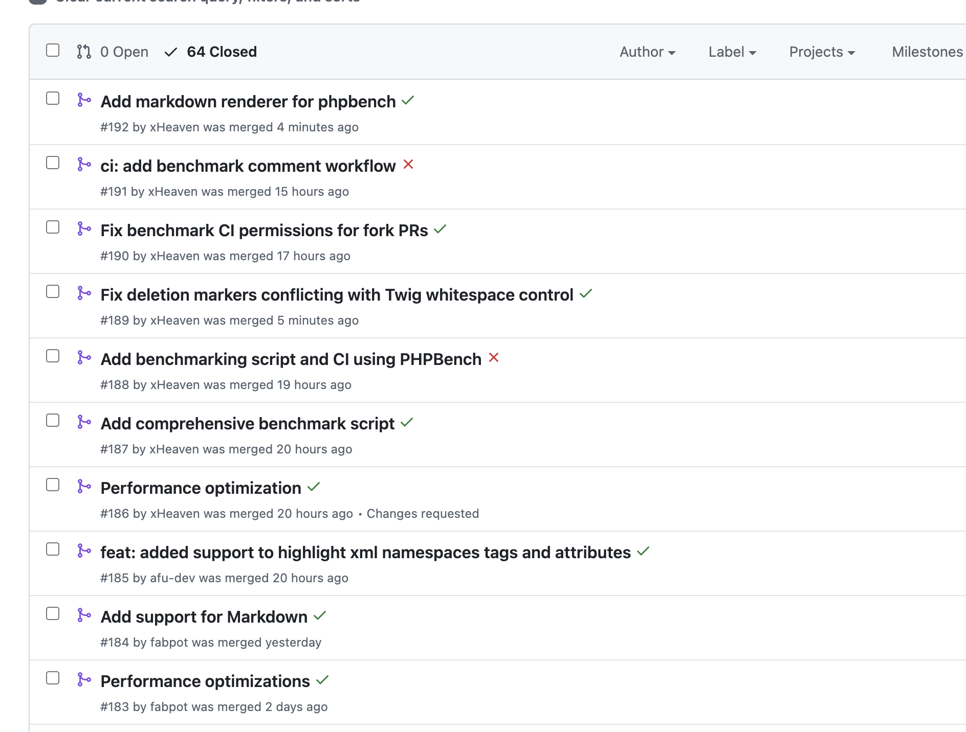Click green check beside xml namespaces PR
This screenshot has height=732, width=966.
point(643,551)
